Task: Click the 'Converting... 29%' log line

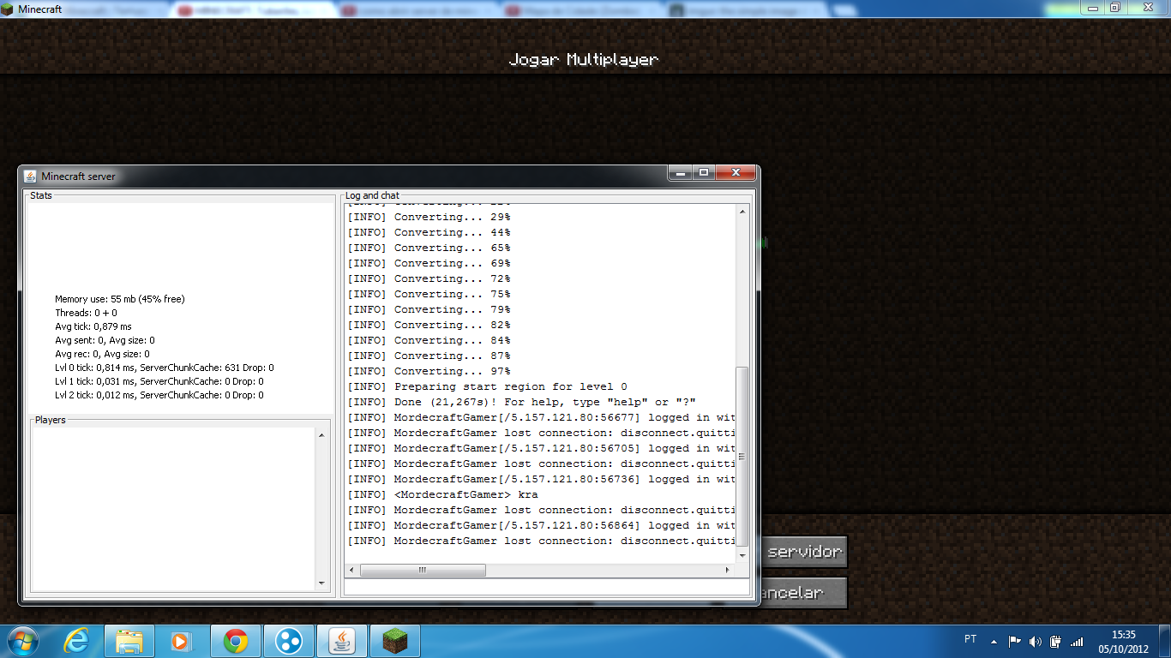Action: click(429, 217)
